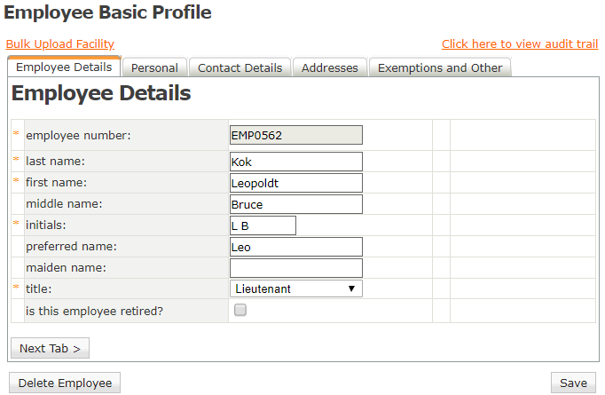This screenshot has width=605, height=395.
Task: Open the Contact Details tab
Action: pos(240,68)
